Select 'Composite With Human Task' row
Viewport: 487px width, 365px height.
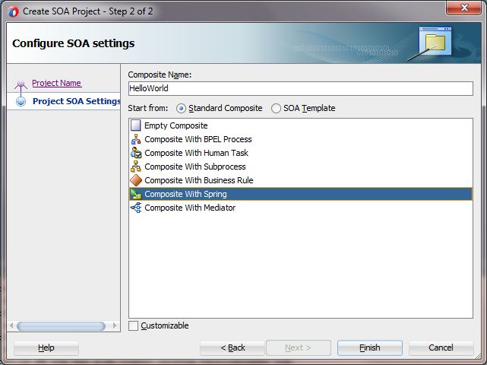pyautogui.click(x=301, y=153)
